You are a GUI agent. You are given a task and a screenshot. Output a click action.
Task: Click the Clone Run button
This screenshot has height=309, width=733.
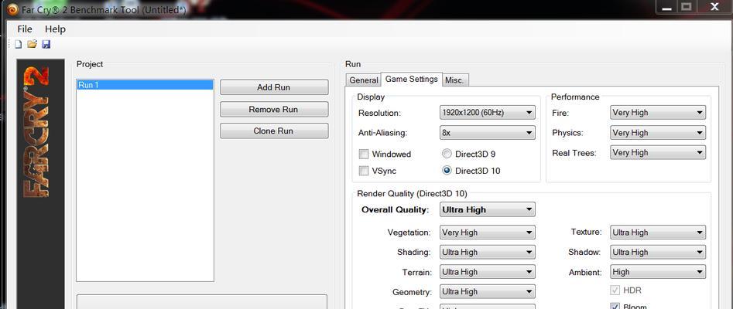tap(274, 131)
